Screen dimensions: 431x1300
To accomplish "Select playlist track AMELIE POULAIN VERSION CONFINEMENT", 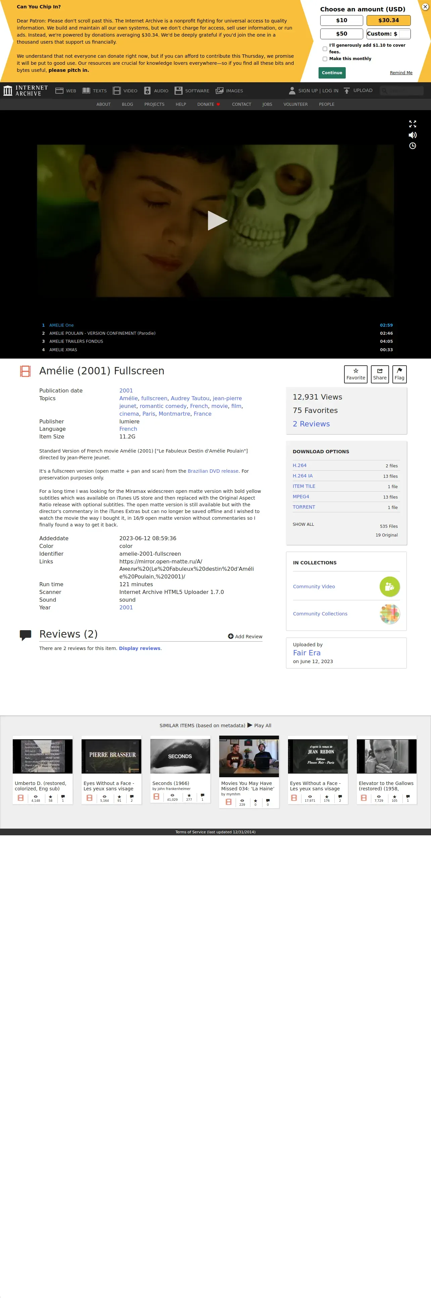I will 215,334.
